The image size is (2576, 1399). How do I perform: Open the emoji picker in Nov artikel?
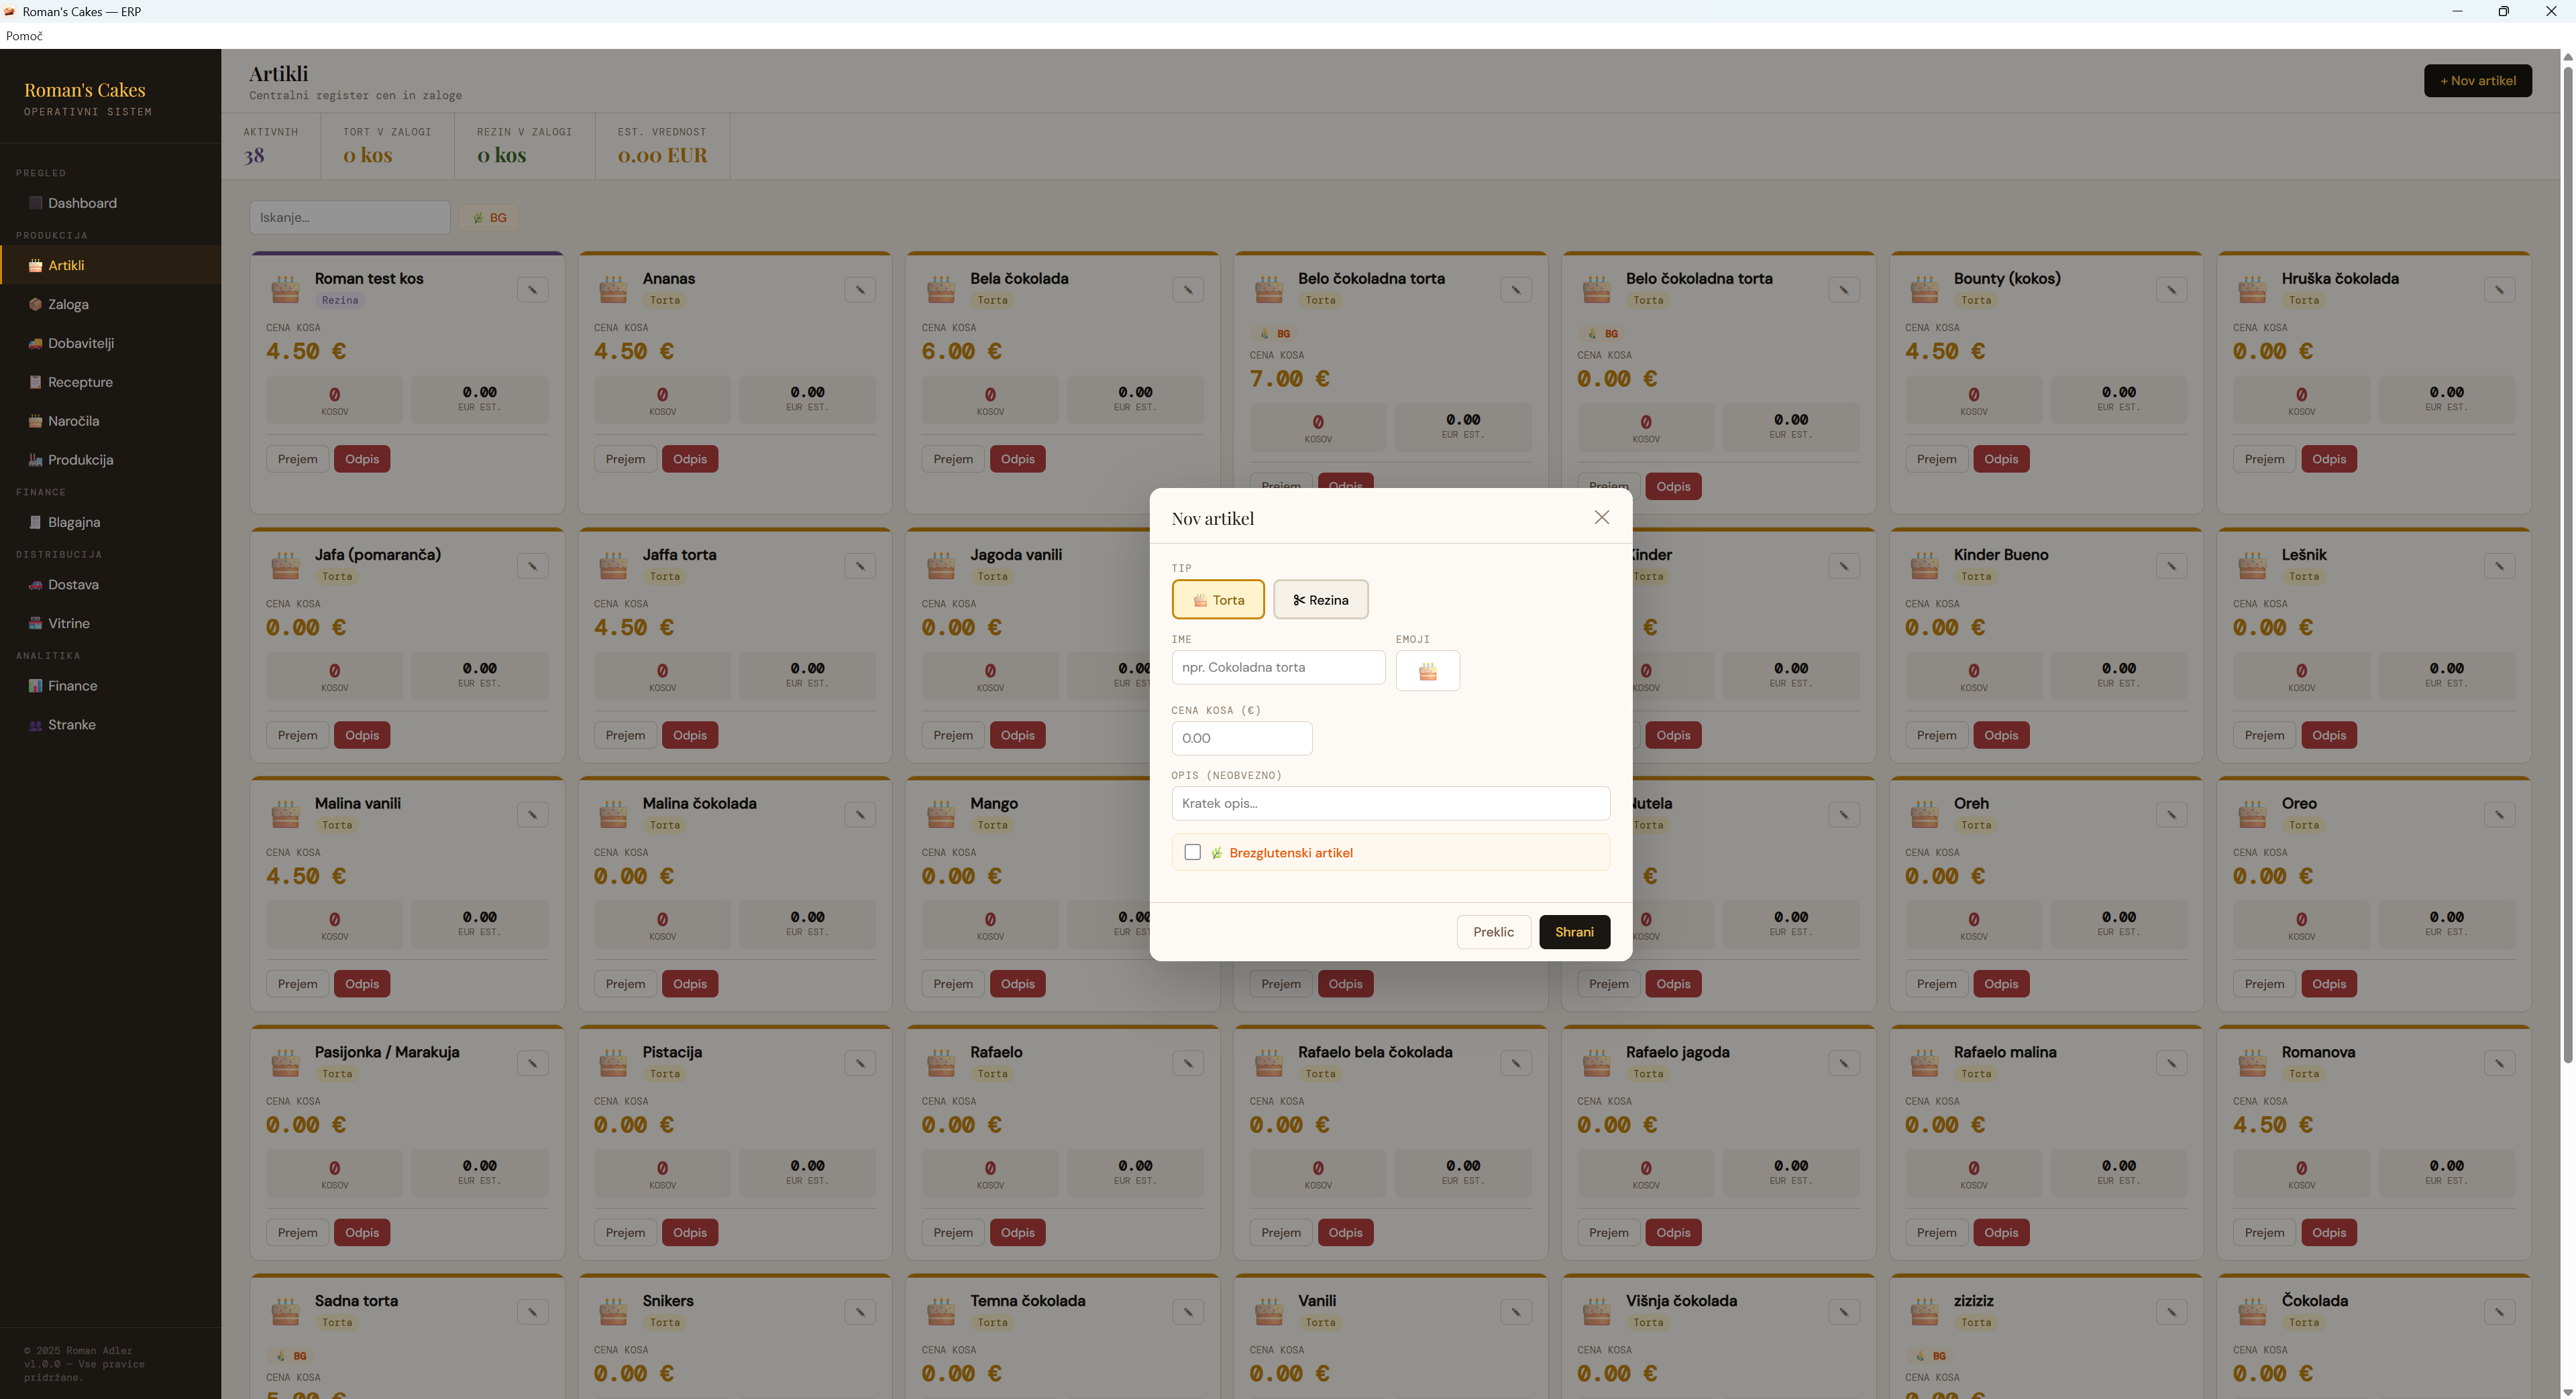[x=1428, y=670]
